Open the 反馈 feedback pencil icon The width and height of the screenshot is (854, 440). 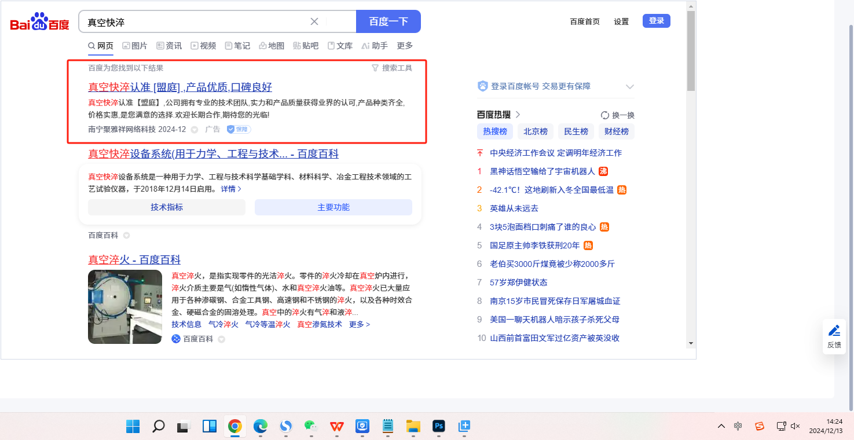coord(834,331)
